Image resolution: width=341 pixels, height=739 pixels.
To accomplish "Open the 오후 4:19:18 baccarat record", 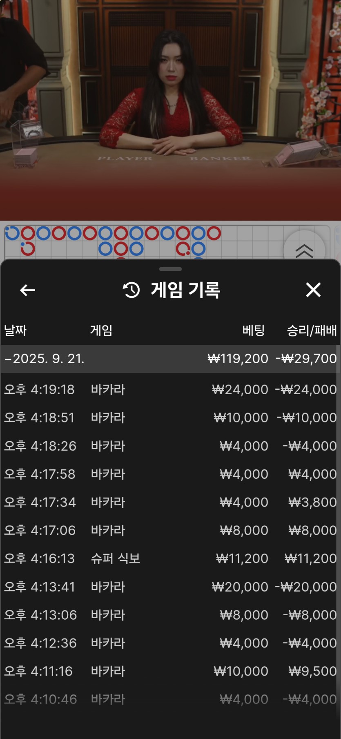I will (170, 389).
